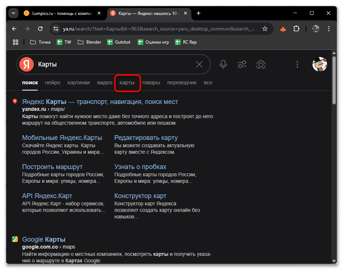
Task: Go forward to the next page
Action: pos(27,29)
